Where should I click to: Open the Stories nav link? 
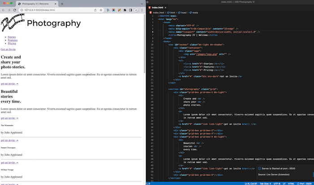pos(12,37)
